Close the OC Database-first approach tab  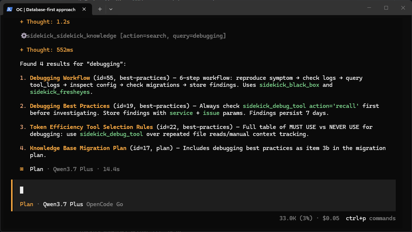tap(84, 9)
